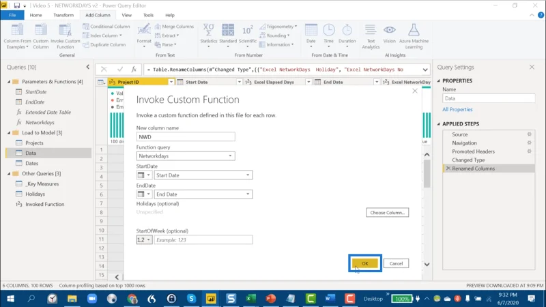Open Scientific number operations
The height and width of the screenshot is (307, 546).
(x=248, y=36)
